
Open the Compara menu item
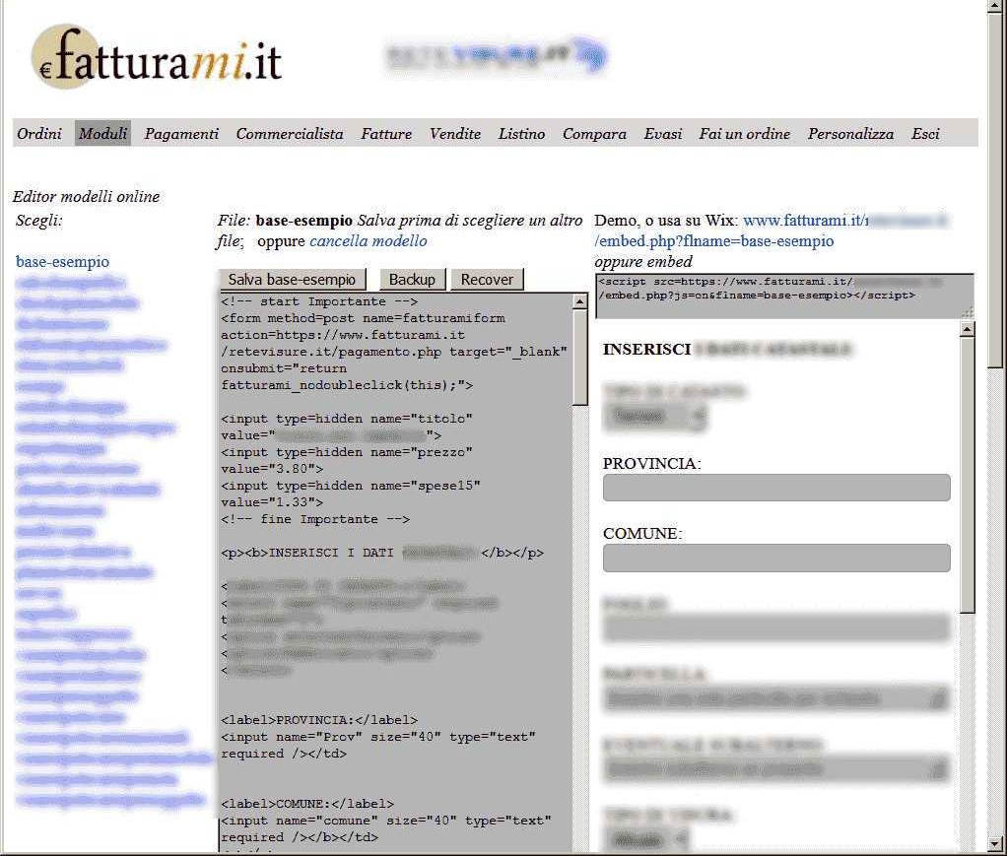595,134
